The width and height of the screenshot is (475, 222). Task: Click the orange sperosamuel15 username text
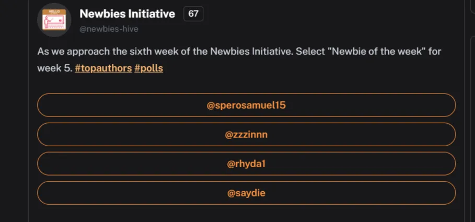pyautogui.click(x=246, y=106)
